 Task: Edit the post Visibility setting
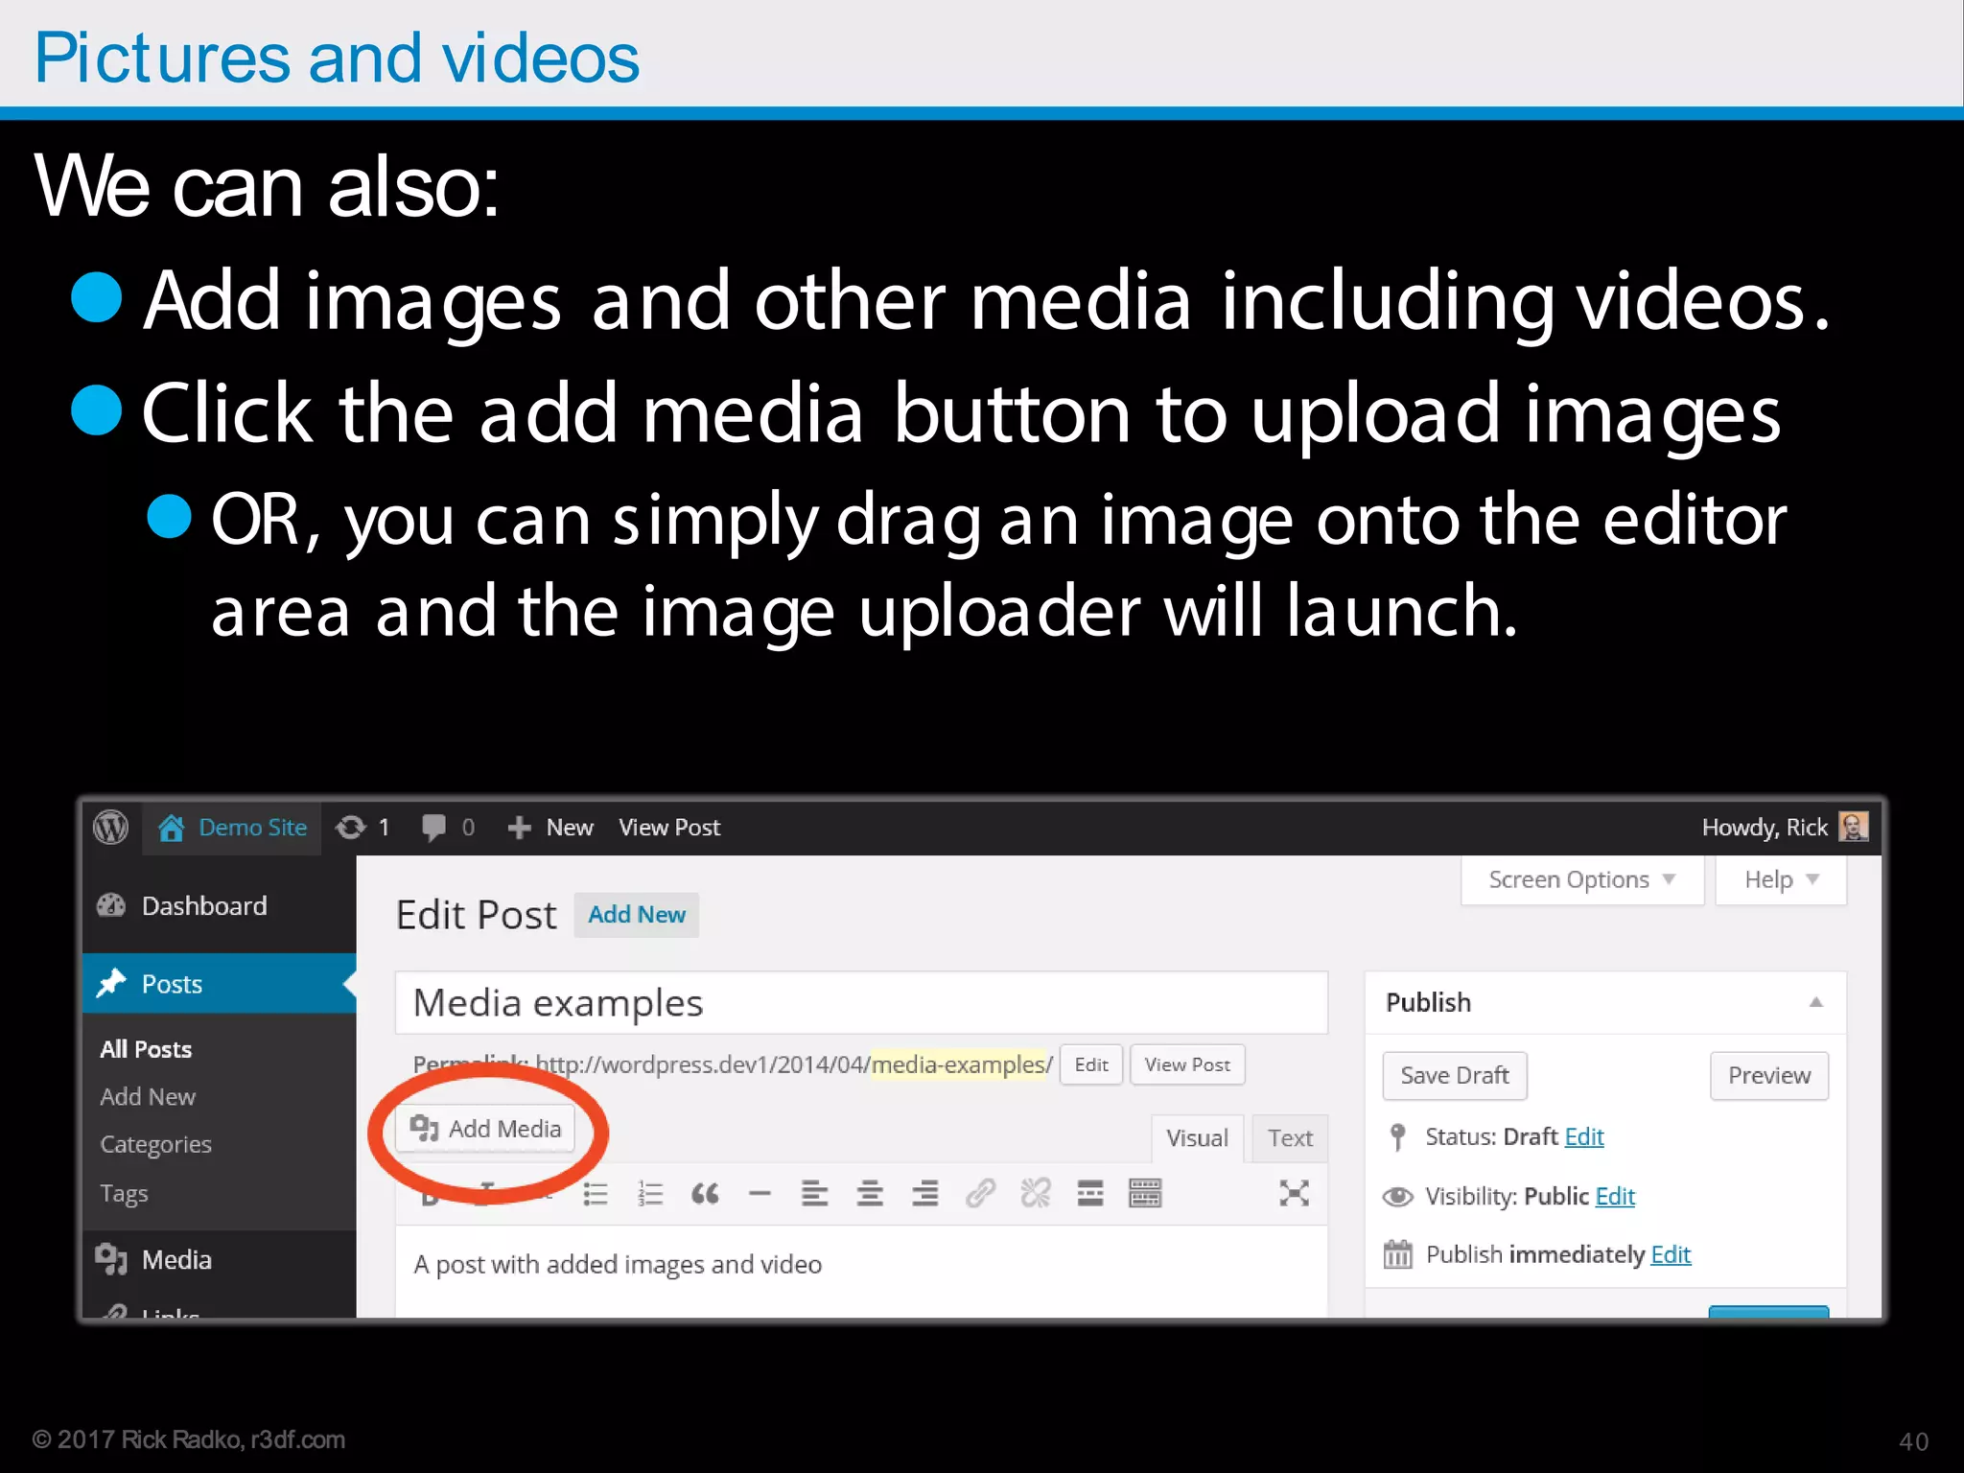1615,1196
